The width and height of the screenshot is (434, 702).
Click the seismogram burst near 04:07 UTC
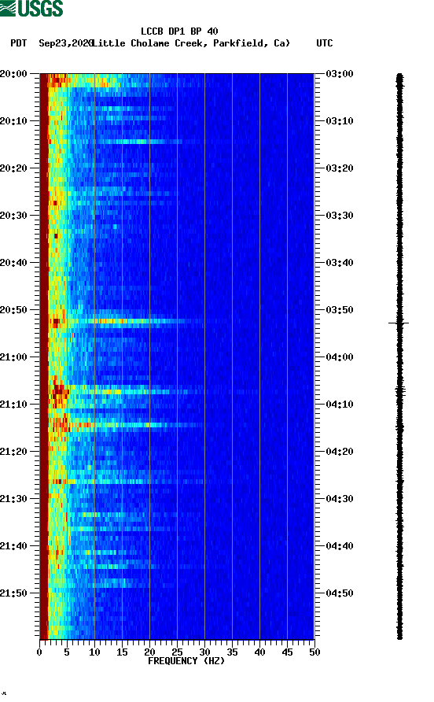pyautogui.click(x=400, y=391)
